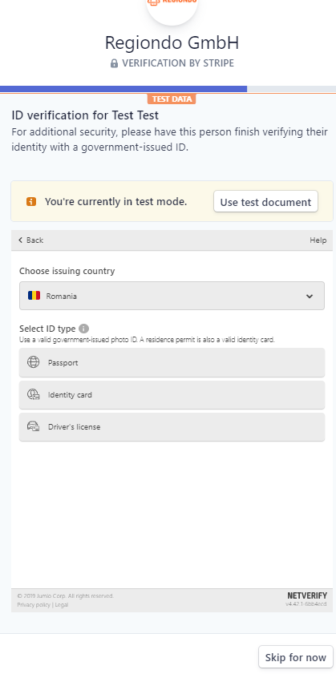Click the Use test document button

(x=265, y=202)
